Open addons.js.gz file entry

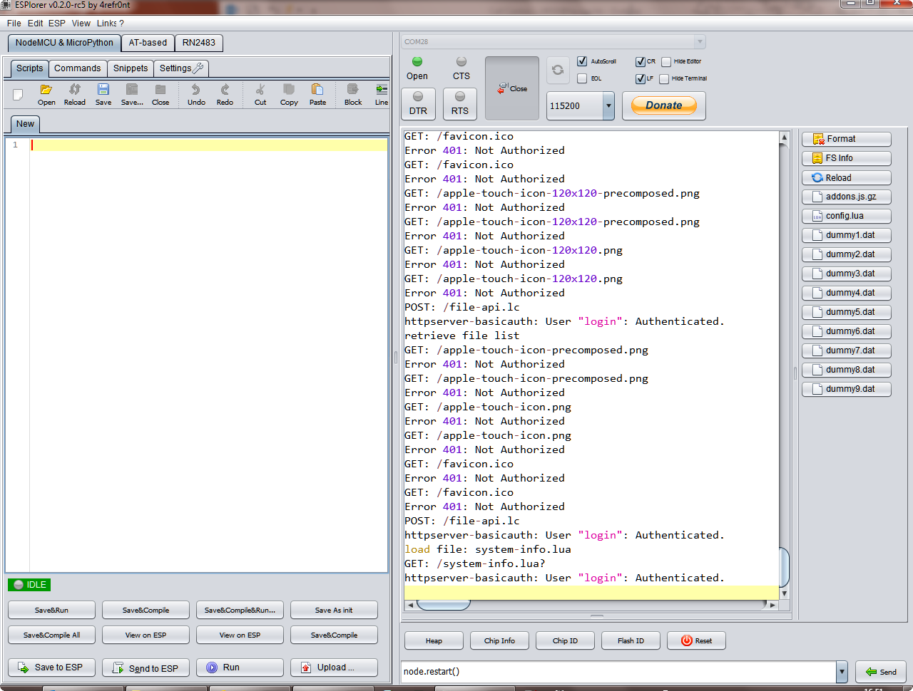847,197
